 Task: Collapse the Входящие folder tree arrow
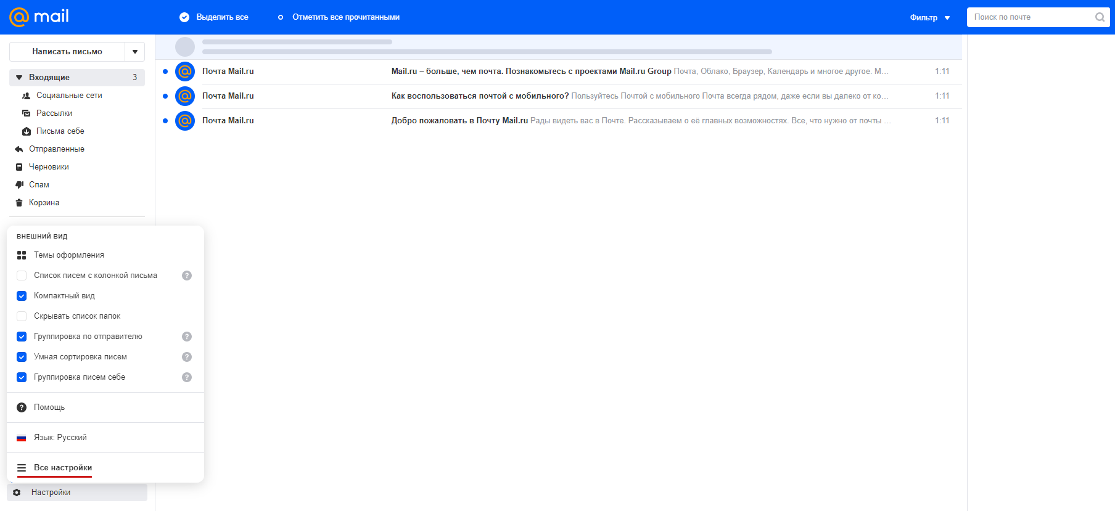[x=19, y=78]
